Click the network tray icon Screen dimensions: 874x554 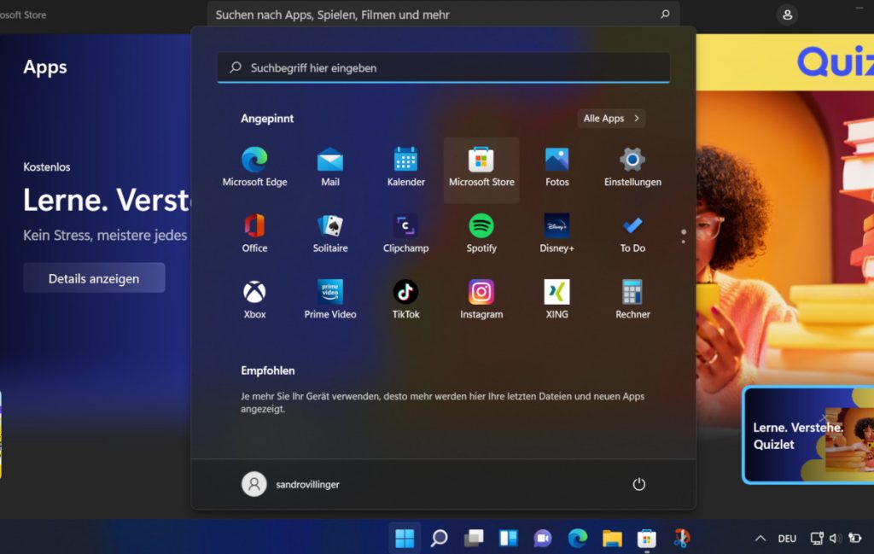[x=817, y=539]
